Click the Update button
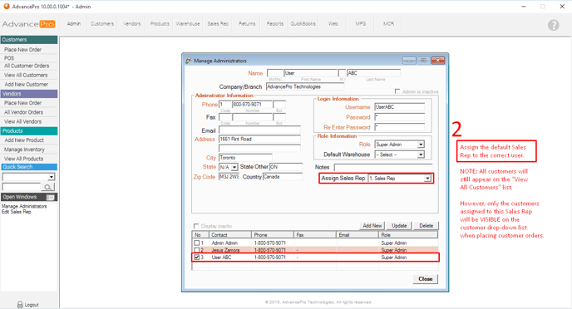Viewport: 572px width, 309px height. coord(399,226)
